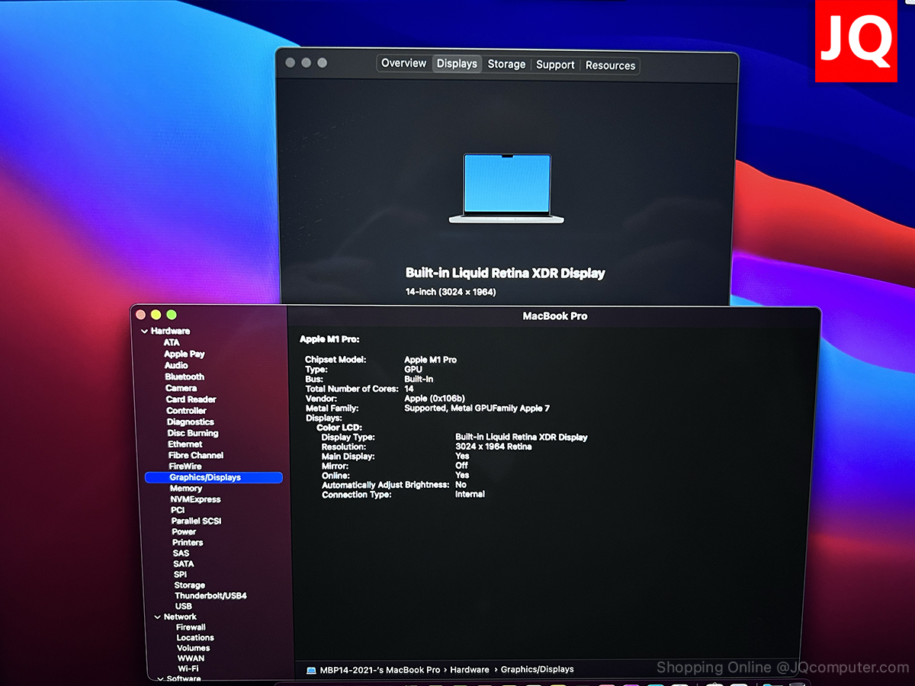
Task: Click the Resolution value "3024 x 1964 Retina"
Action: (493, 447)
